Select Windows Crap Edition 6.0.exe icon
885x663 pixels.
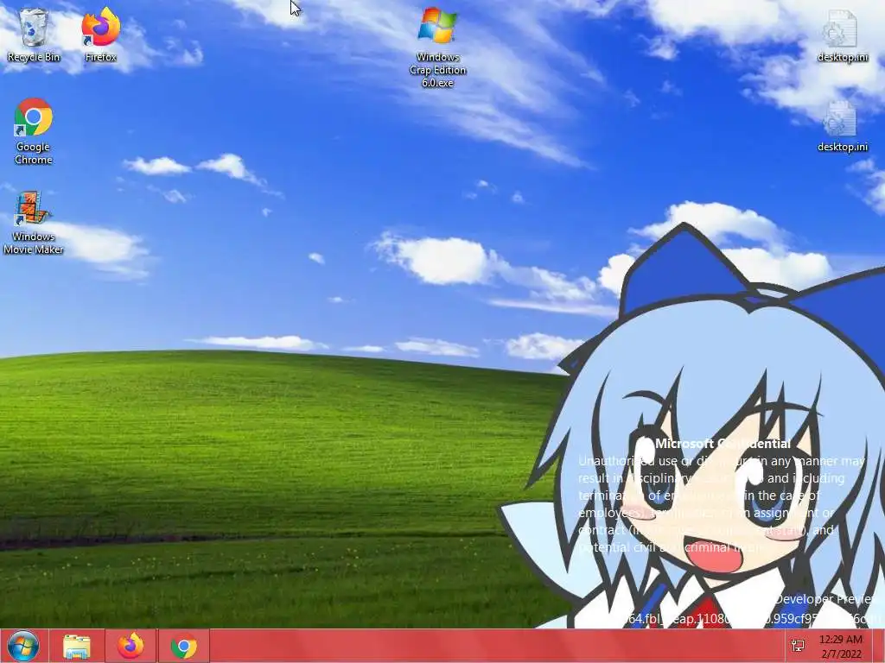pos(437,47)
